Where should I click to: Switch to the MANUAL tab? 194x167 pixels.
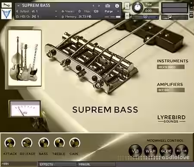click(x=97, y=164)
